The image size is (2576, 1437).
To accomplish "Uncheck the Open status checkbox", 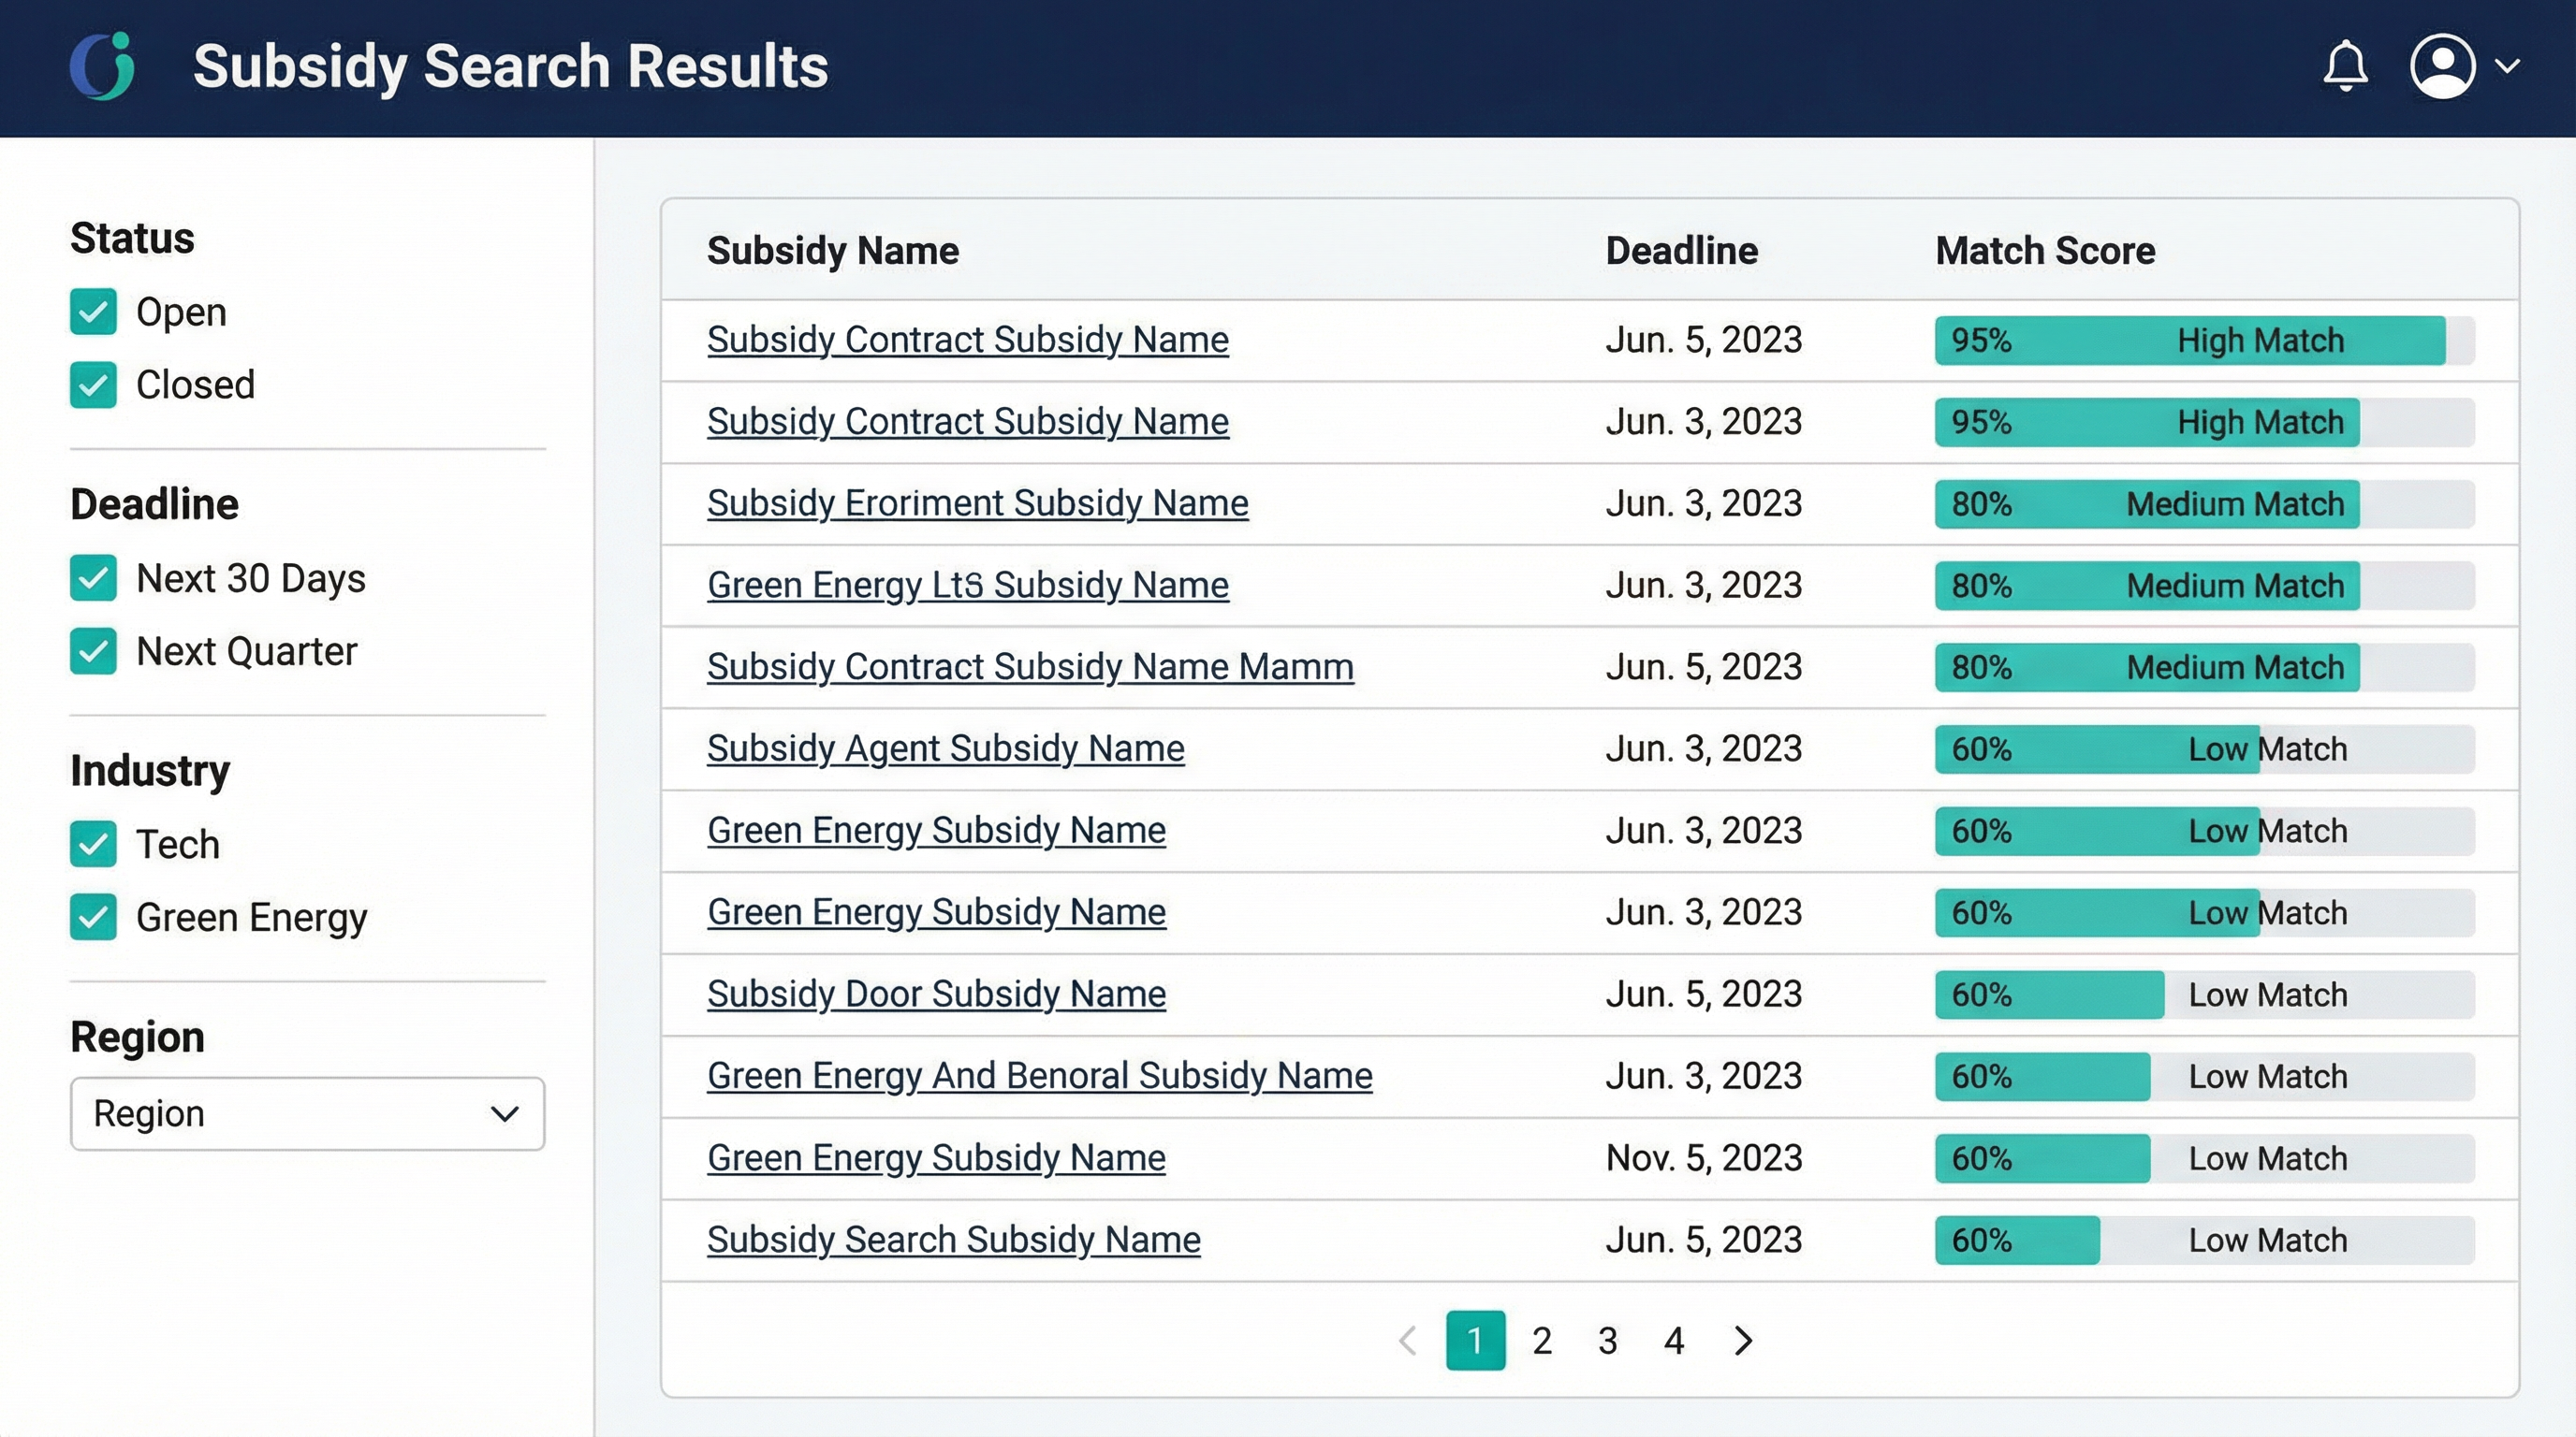I will [93, 312].
